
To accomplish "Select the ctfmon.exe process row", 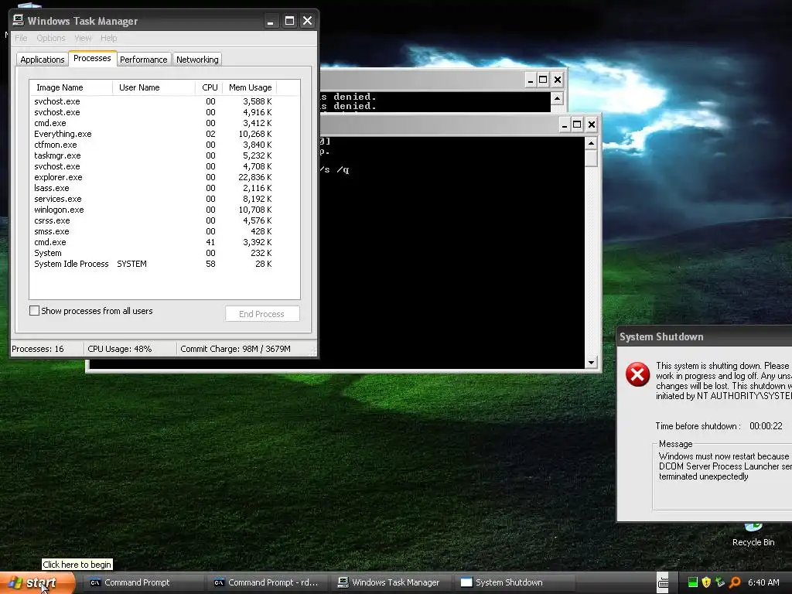I will click(154, 145).
